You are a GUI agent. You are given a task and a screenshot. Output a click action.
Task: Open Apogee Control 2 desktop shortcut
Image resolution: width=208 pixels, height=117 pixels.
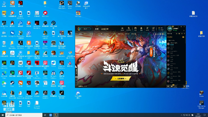coord(45,95)
